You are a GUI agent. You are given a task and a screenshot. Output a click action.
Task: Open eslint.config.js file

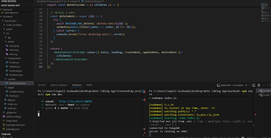click(x=17, y=117)
